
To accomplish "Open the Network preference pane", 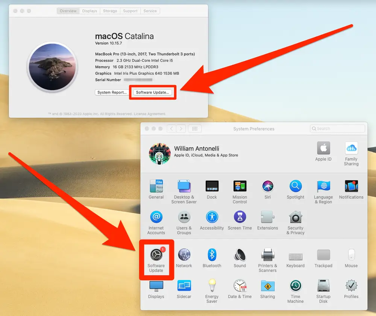I will coord(184,255).
